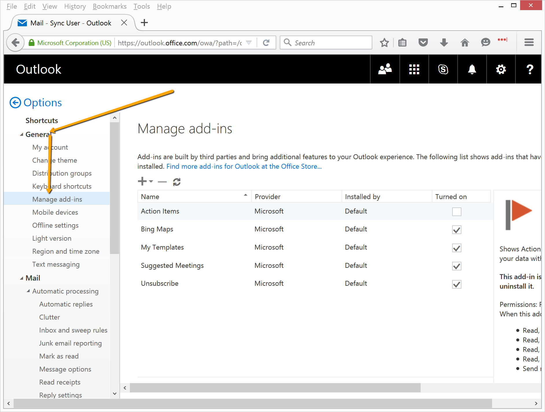Collapse the Automatic processing subtree

point(28,291)
